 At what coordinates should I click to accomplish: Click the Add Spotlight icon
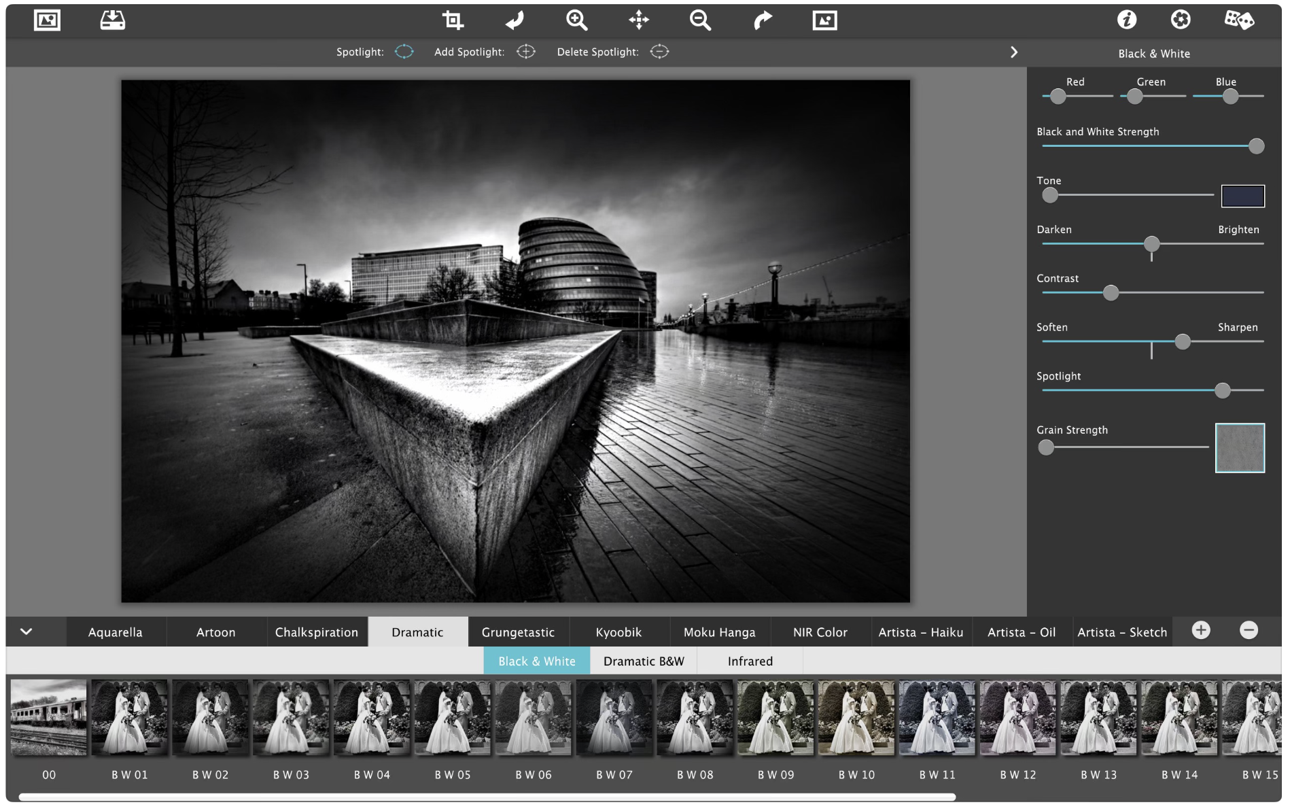(x=526, y=52)
